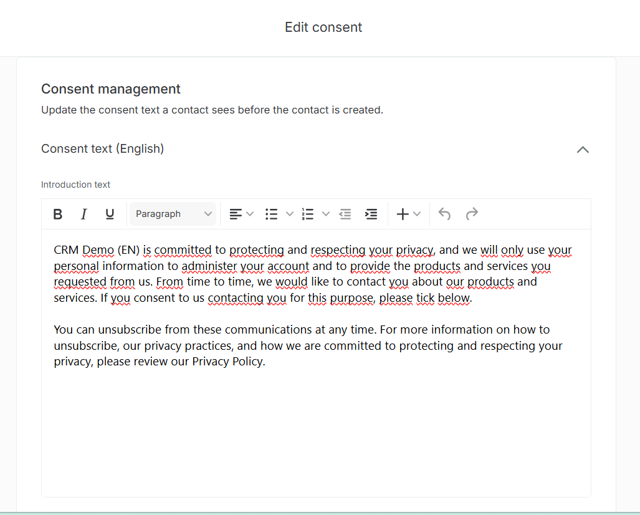Insert a numbered list

click(308, 214)
